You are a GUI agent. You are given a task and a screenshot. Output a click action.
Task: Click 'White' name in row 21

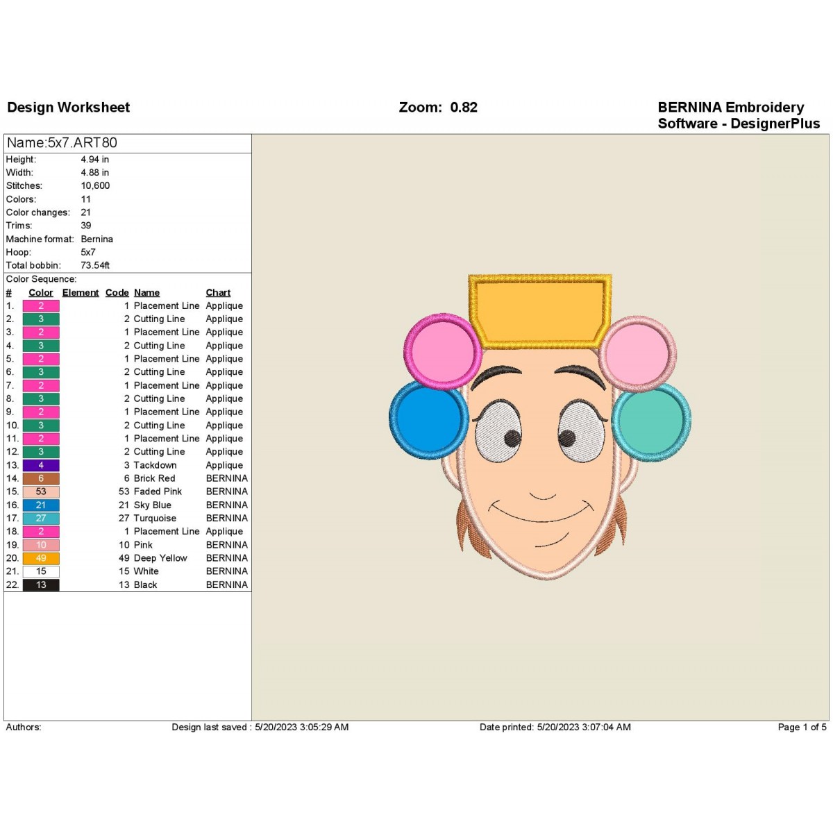(x=146, y=572)
